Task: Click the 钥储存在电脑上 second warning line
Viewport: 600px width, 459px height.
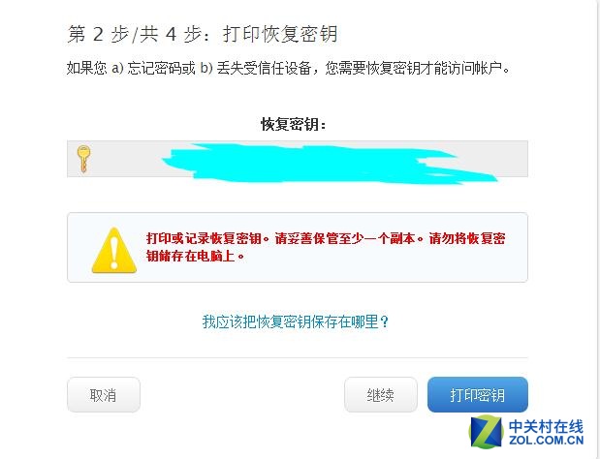Action: pos(195,256)
